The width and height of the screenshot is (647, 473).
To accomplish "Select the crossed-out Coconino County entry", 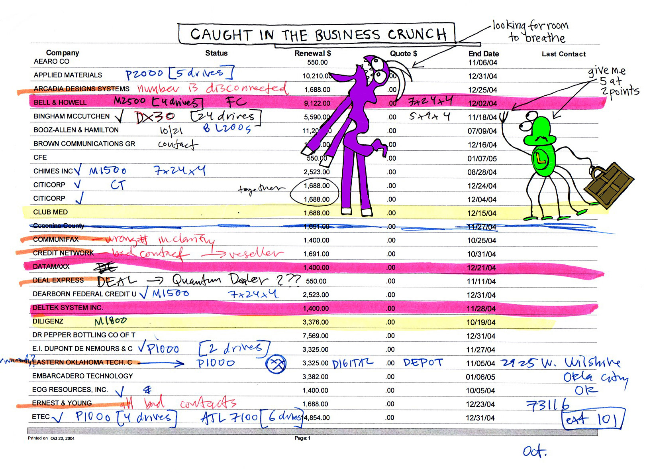I will [59, 226].
